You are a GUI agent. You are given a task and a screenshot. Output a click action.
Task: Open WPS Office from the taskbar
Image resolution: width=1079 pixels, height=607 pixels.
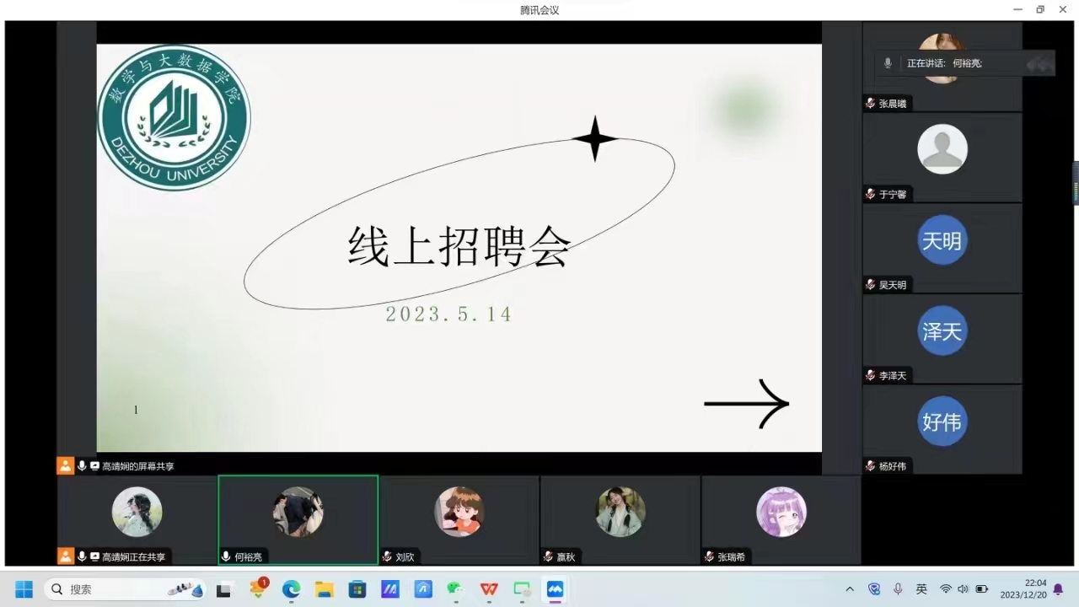pyautogui.click(x=489, y=589)
